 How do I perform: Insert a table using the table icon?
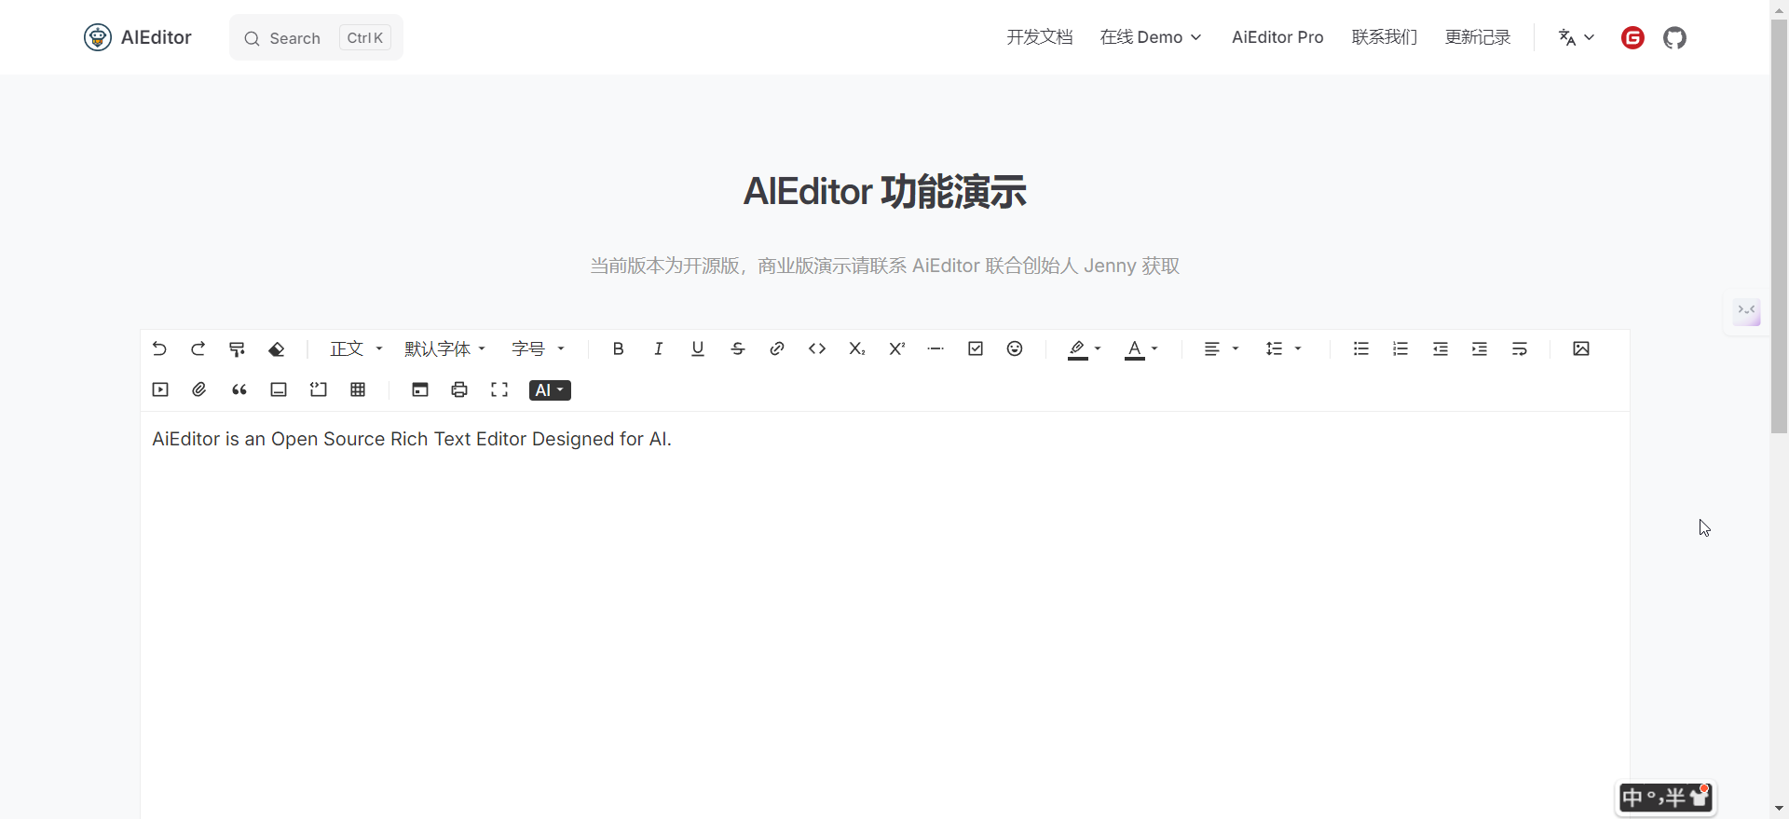click(358, 389)
